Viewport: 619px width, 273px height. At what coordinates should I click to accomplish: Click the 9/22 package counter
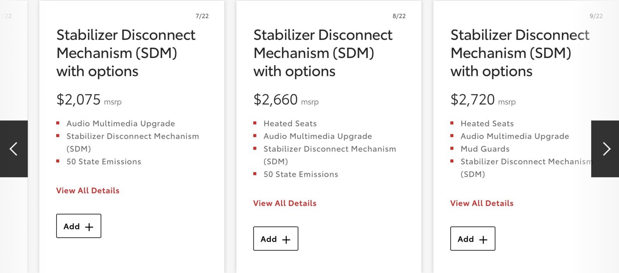point(596,16)
